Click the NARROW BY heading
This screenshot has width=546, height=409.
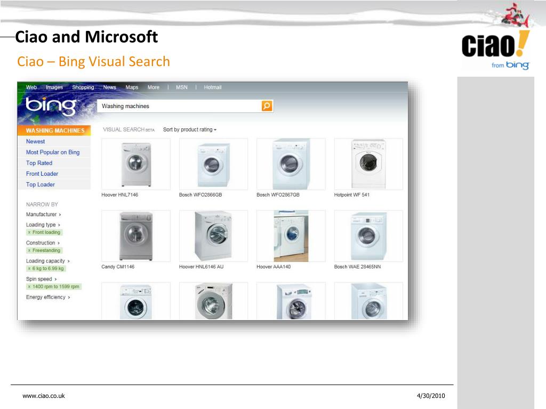(42, 204)
